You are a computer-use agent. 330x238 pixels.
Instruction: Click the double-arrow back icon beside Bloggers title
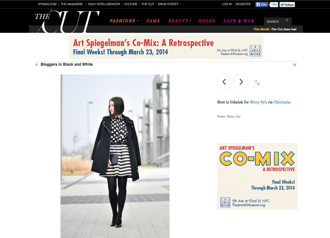click(37, 64)
